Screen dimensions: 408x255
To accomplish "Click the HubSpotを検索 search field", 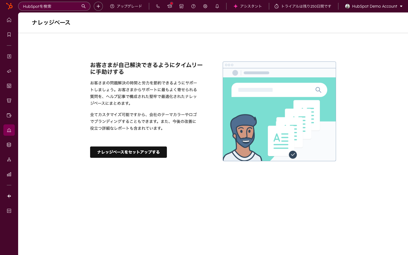I will pos(51,6).
